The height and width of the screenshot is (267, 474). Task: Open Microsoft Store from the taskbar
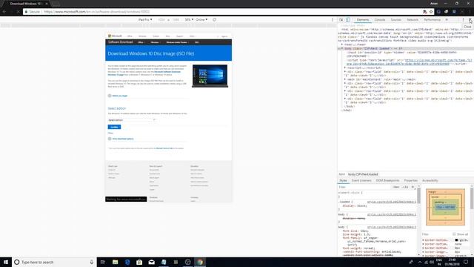pyautogui.click(x=139, y=262)
